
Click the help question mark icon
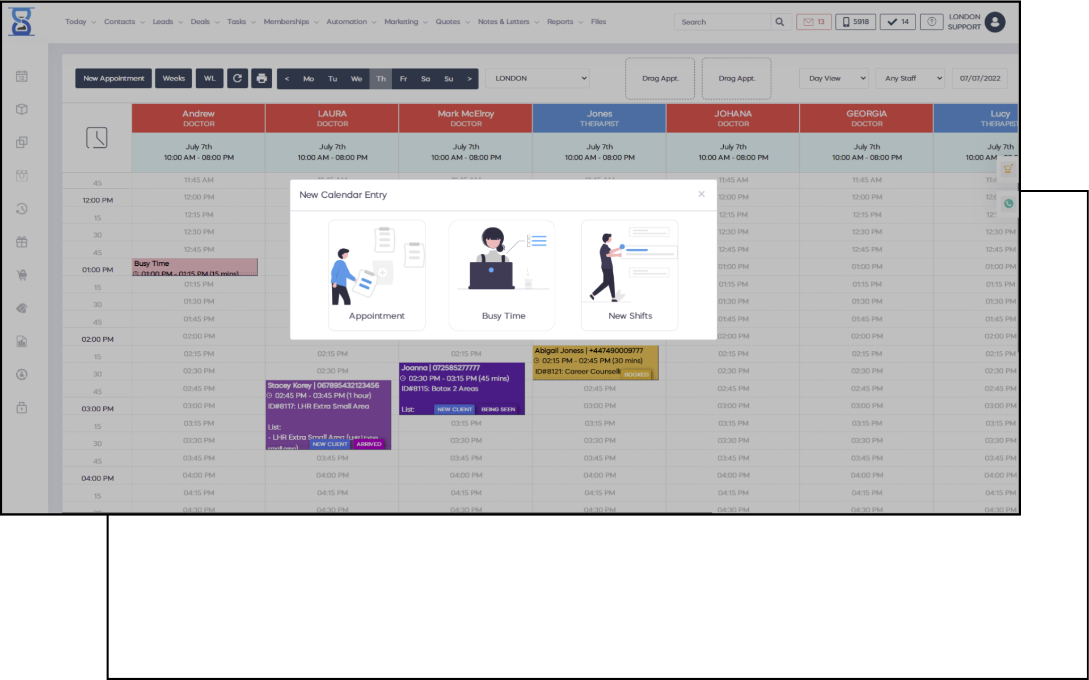(x=931, y=22)
